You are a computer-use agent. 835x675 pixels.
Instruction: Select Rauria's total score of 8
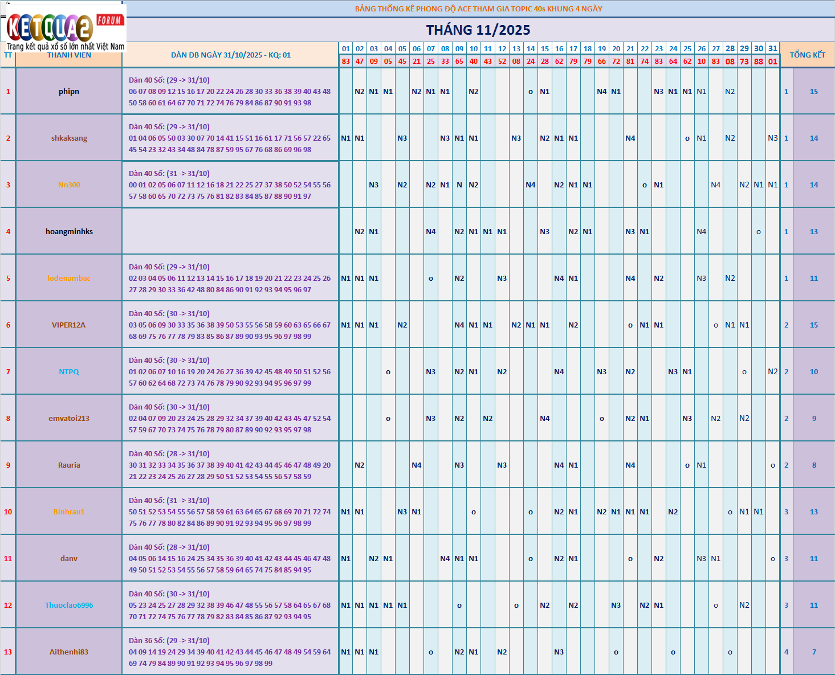click(814, 465)
